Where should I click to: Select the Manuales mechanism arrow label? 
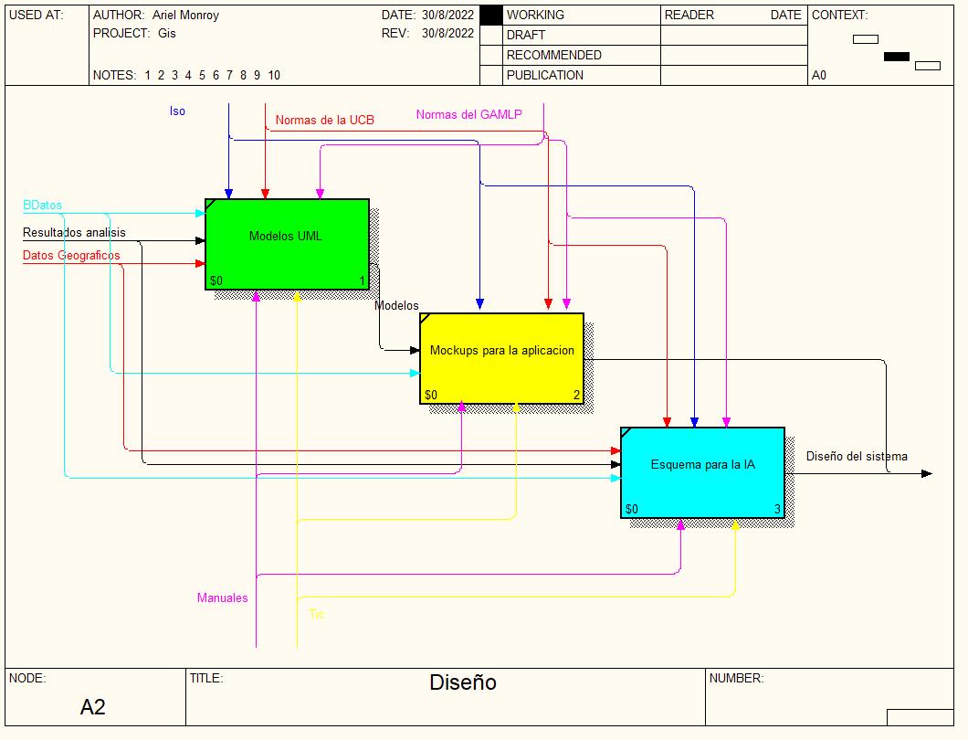(x=222, y=598)
